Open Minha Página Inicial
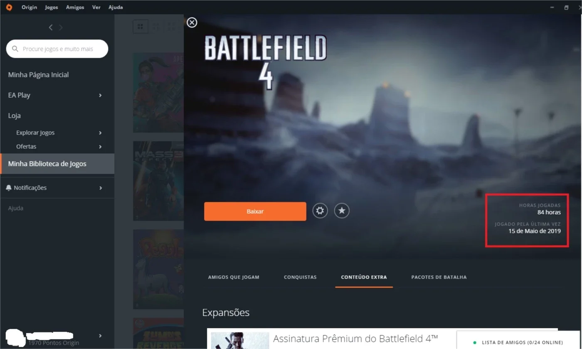Screen dimensions: 582x349 click(39, 75)
